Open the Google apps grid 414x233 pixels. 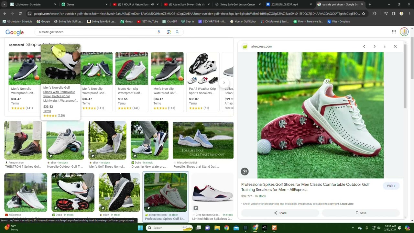click(394, 32)
